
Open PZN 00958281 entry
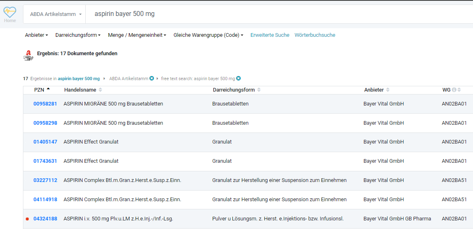(45, 104)
